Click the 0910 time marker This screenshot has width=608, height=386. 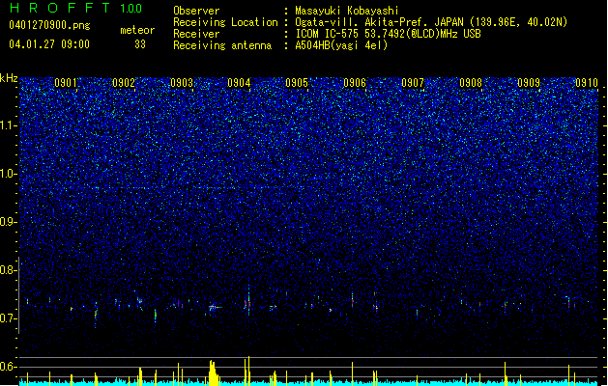(587, 83)
